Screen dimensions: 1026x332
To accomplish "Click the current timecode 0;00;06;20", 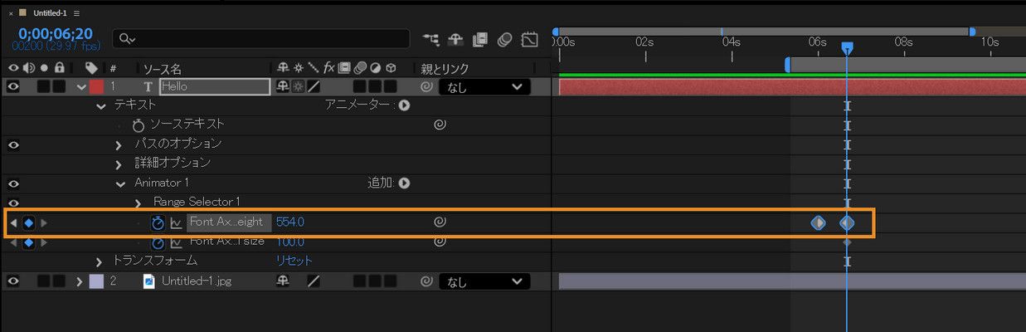I will point(55,34).
